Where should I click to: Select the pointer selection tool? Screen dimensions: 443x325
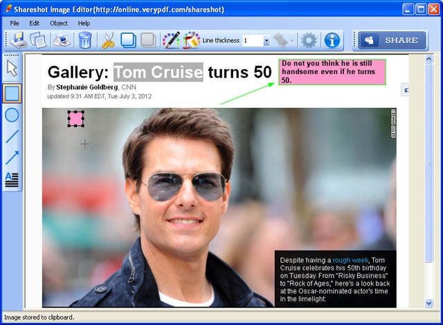pos(12,68)
